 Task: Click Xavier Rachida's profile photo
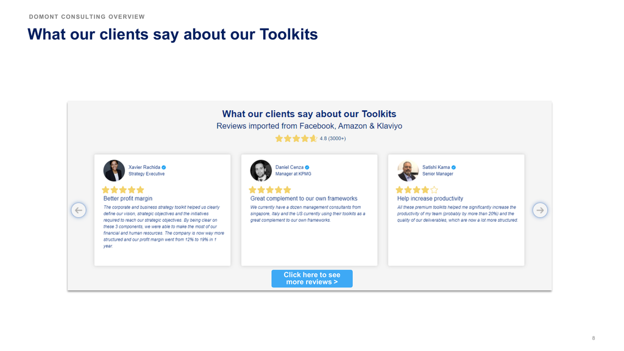(114, 171)
